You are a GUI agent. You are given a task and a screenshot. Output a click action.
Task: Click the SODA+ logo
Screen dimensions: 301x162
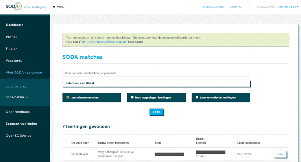[x=13, y=7]
